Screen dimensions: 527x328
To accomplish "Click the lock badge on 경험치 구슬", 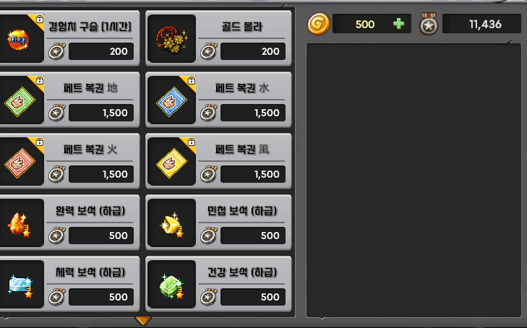I will (40, 19).
